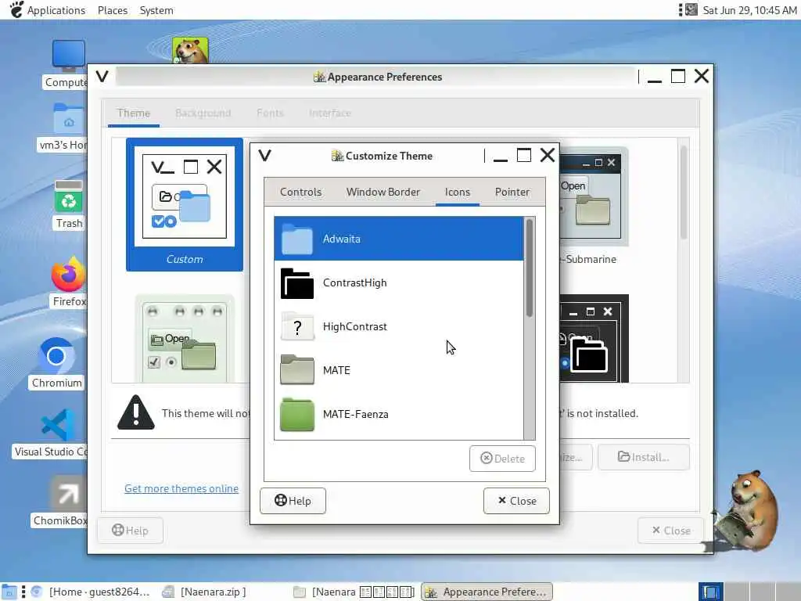
Task: Select the MATE-Faenza green folder icon
Action: coord(296,415)
